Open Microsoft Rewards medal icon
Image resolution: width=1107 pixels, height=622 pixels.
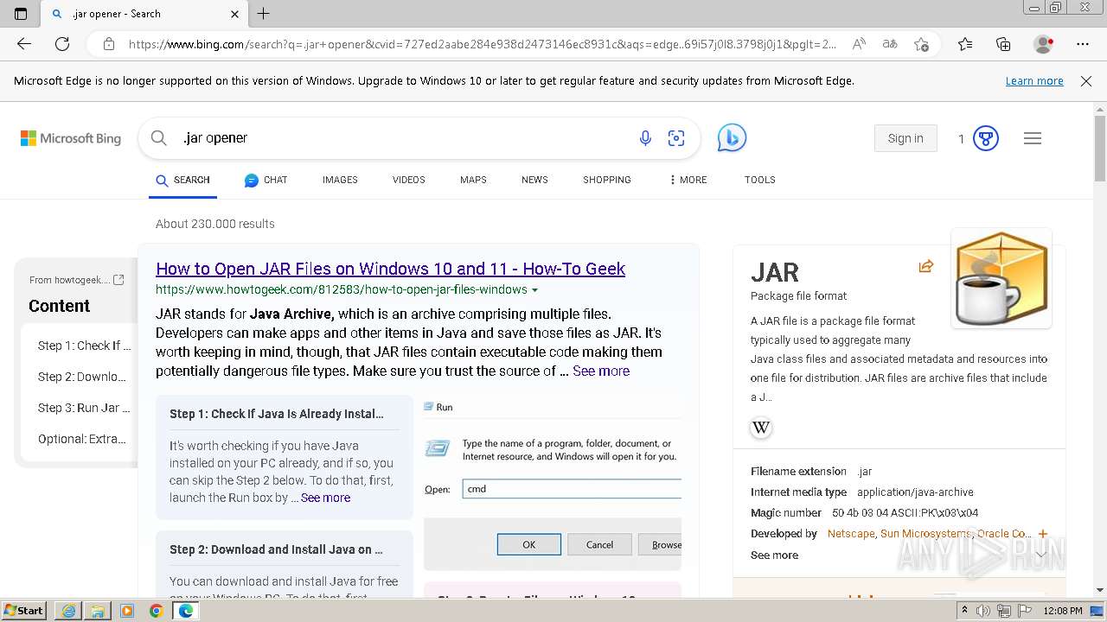(x=986, y=138)
